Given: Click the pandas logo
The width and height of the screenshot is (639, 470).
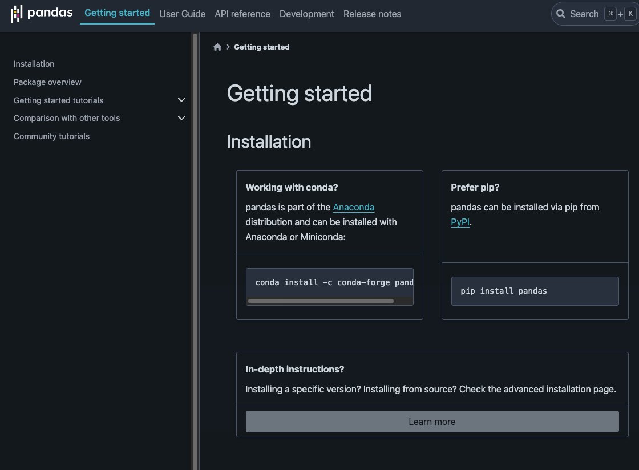Looking at the screenshot, I should click(41, 14).
